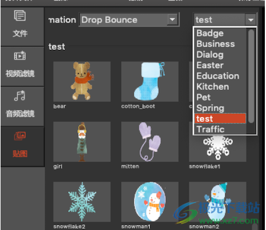This screenshot has width=266, height=230.
Task: Select highlighted test entry in list
Action: pos(220,118)
